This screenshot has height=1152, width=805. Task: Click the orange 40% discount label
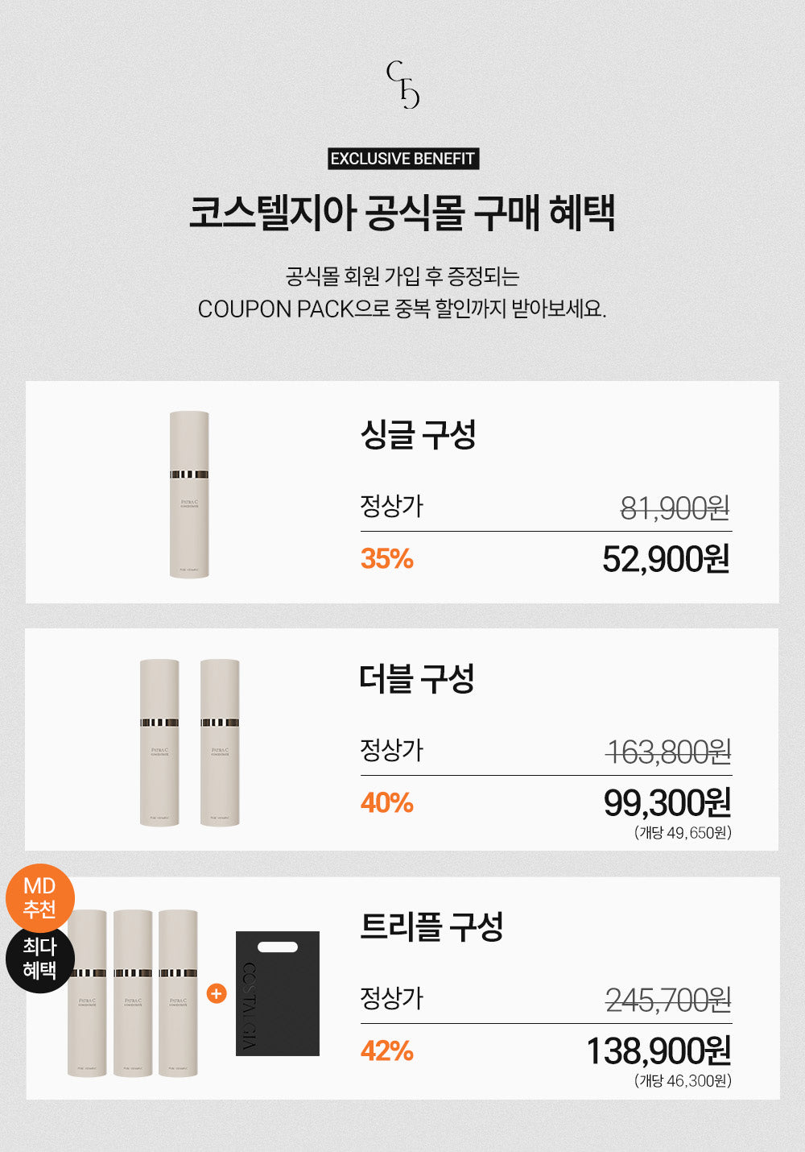pyautogui.click(x=387, y=802)
